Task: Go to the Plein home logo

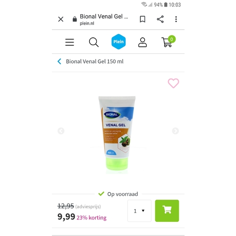Action: (x=118, y=42)
